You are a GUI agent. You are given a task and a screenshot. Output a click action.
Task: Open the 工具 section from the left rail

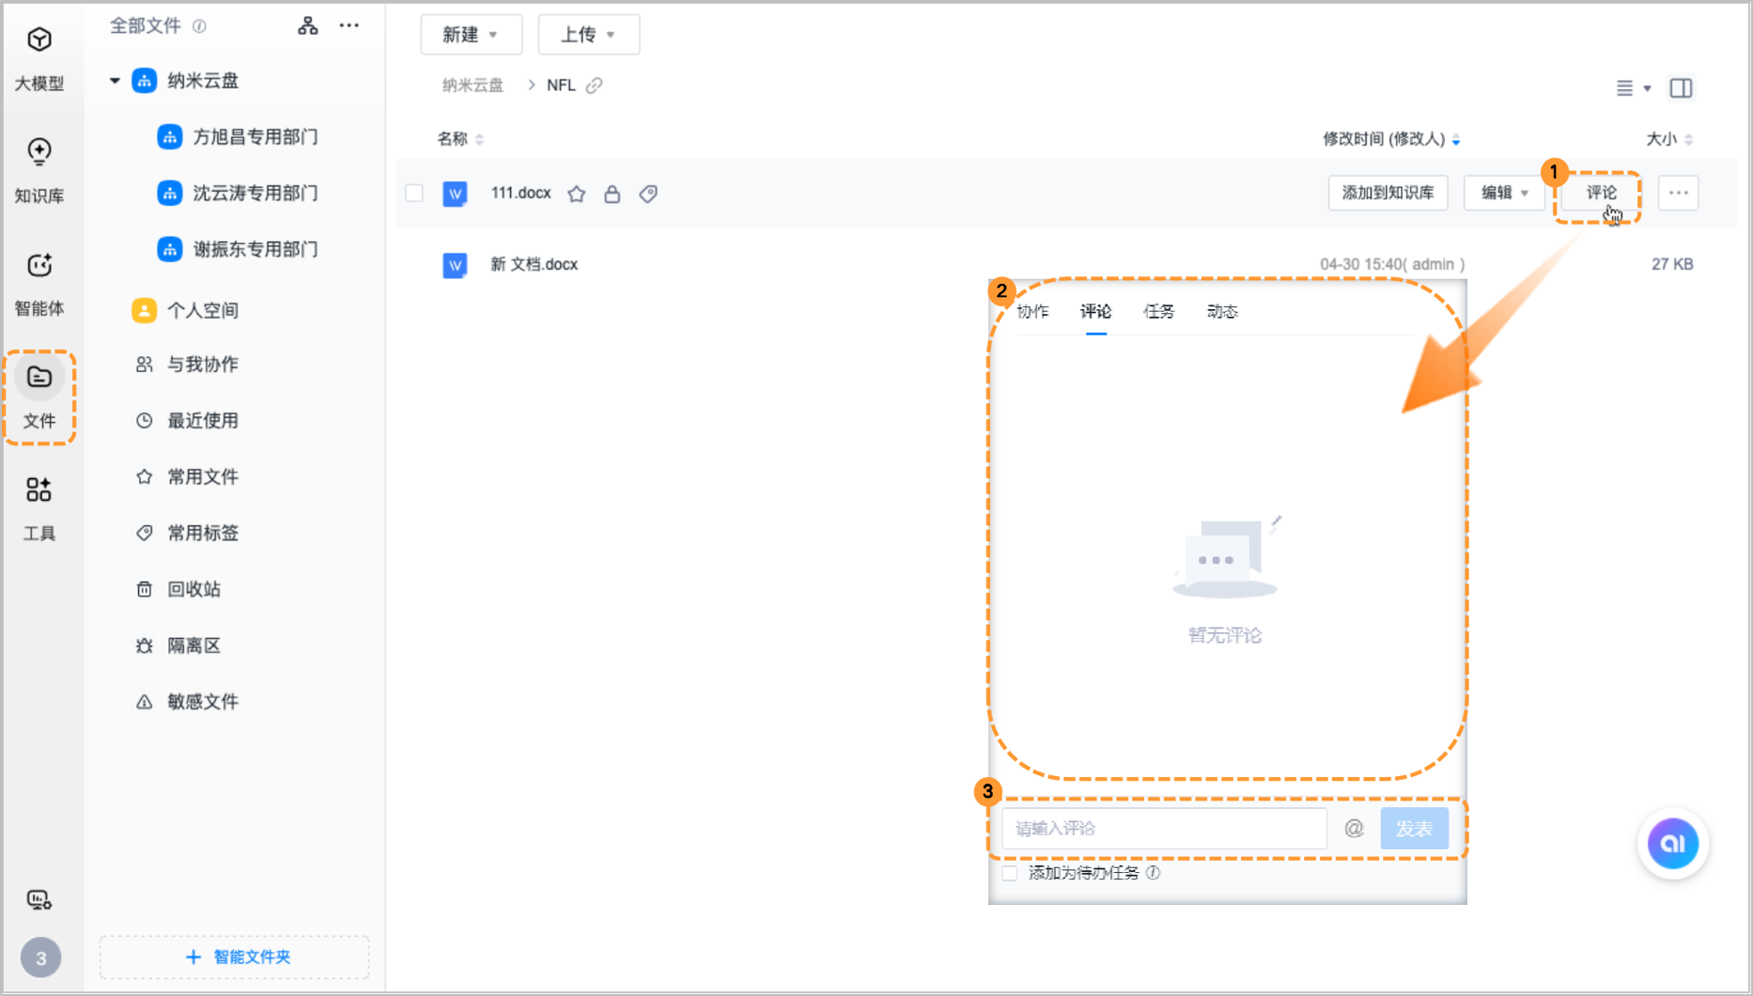(39, 507)
